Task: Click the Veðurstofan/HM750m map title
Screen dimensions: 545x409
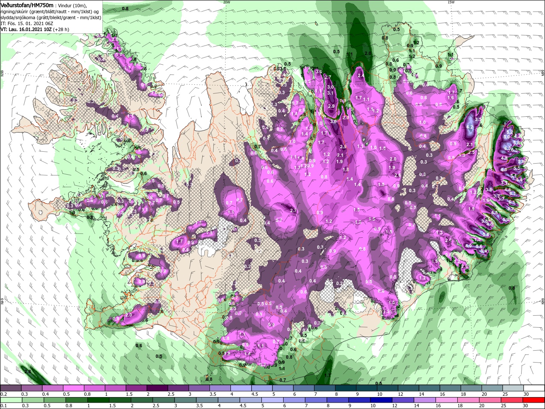Action: (27, 5)
